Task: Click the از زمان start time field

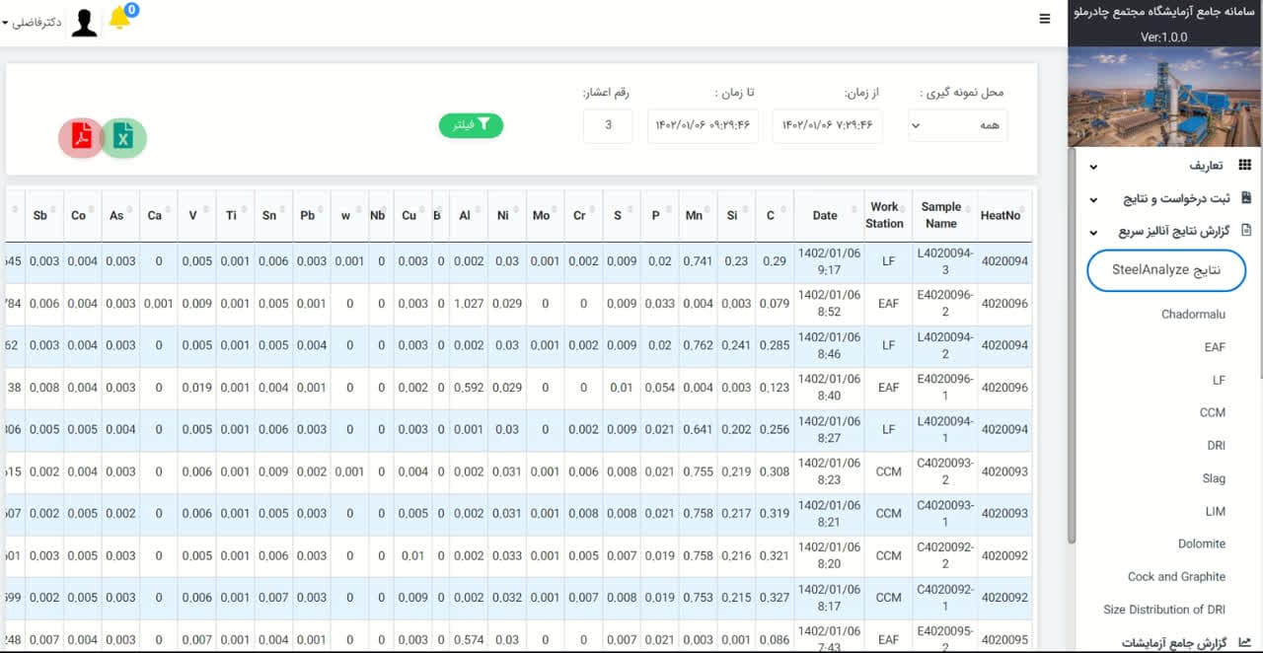Action: click(827, 125)
